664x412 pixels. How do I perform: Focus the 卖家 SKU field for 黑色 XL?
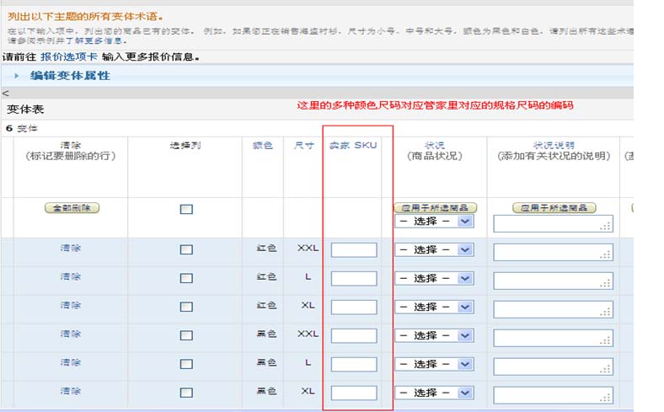pyautogui.click(x=354, y=393)
